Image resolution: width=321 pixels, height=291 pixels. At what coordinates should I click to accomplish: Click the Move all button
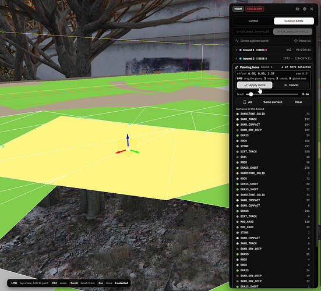[x=302, y=41]
